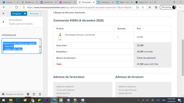Click the CSS textarea scroll down arrow

click(40, 50)
